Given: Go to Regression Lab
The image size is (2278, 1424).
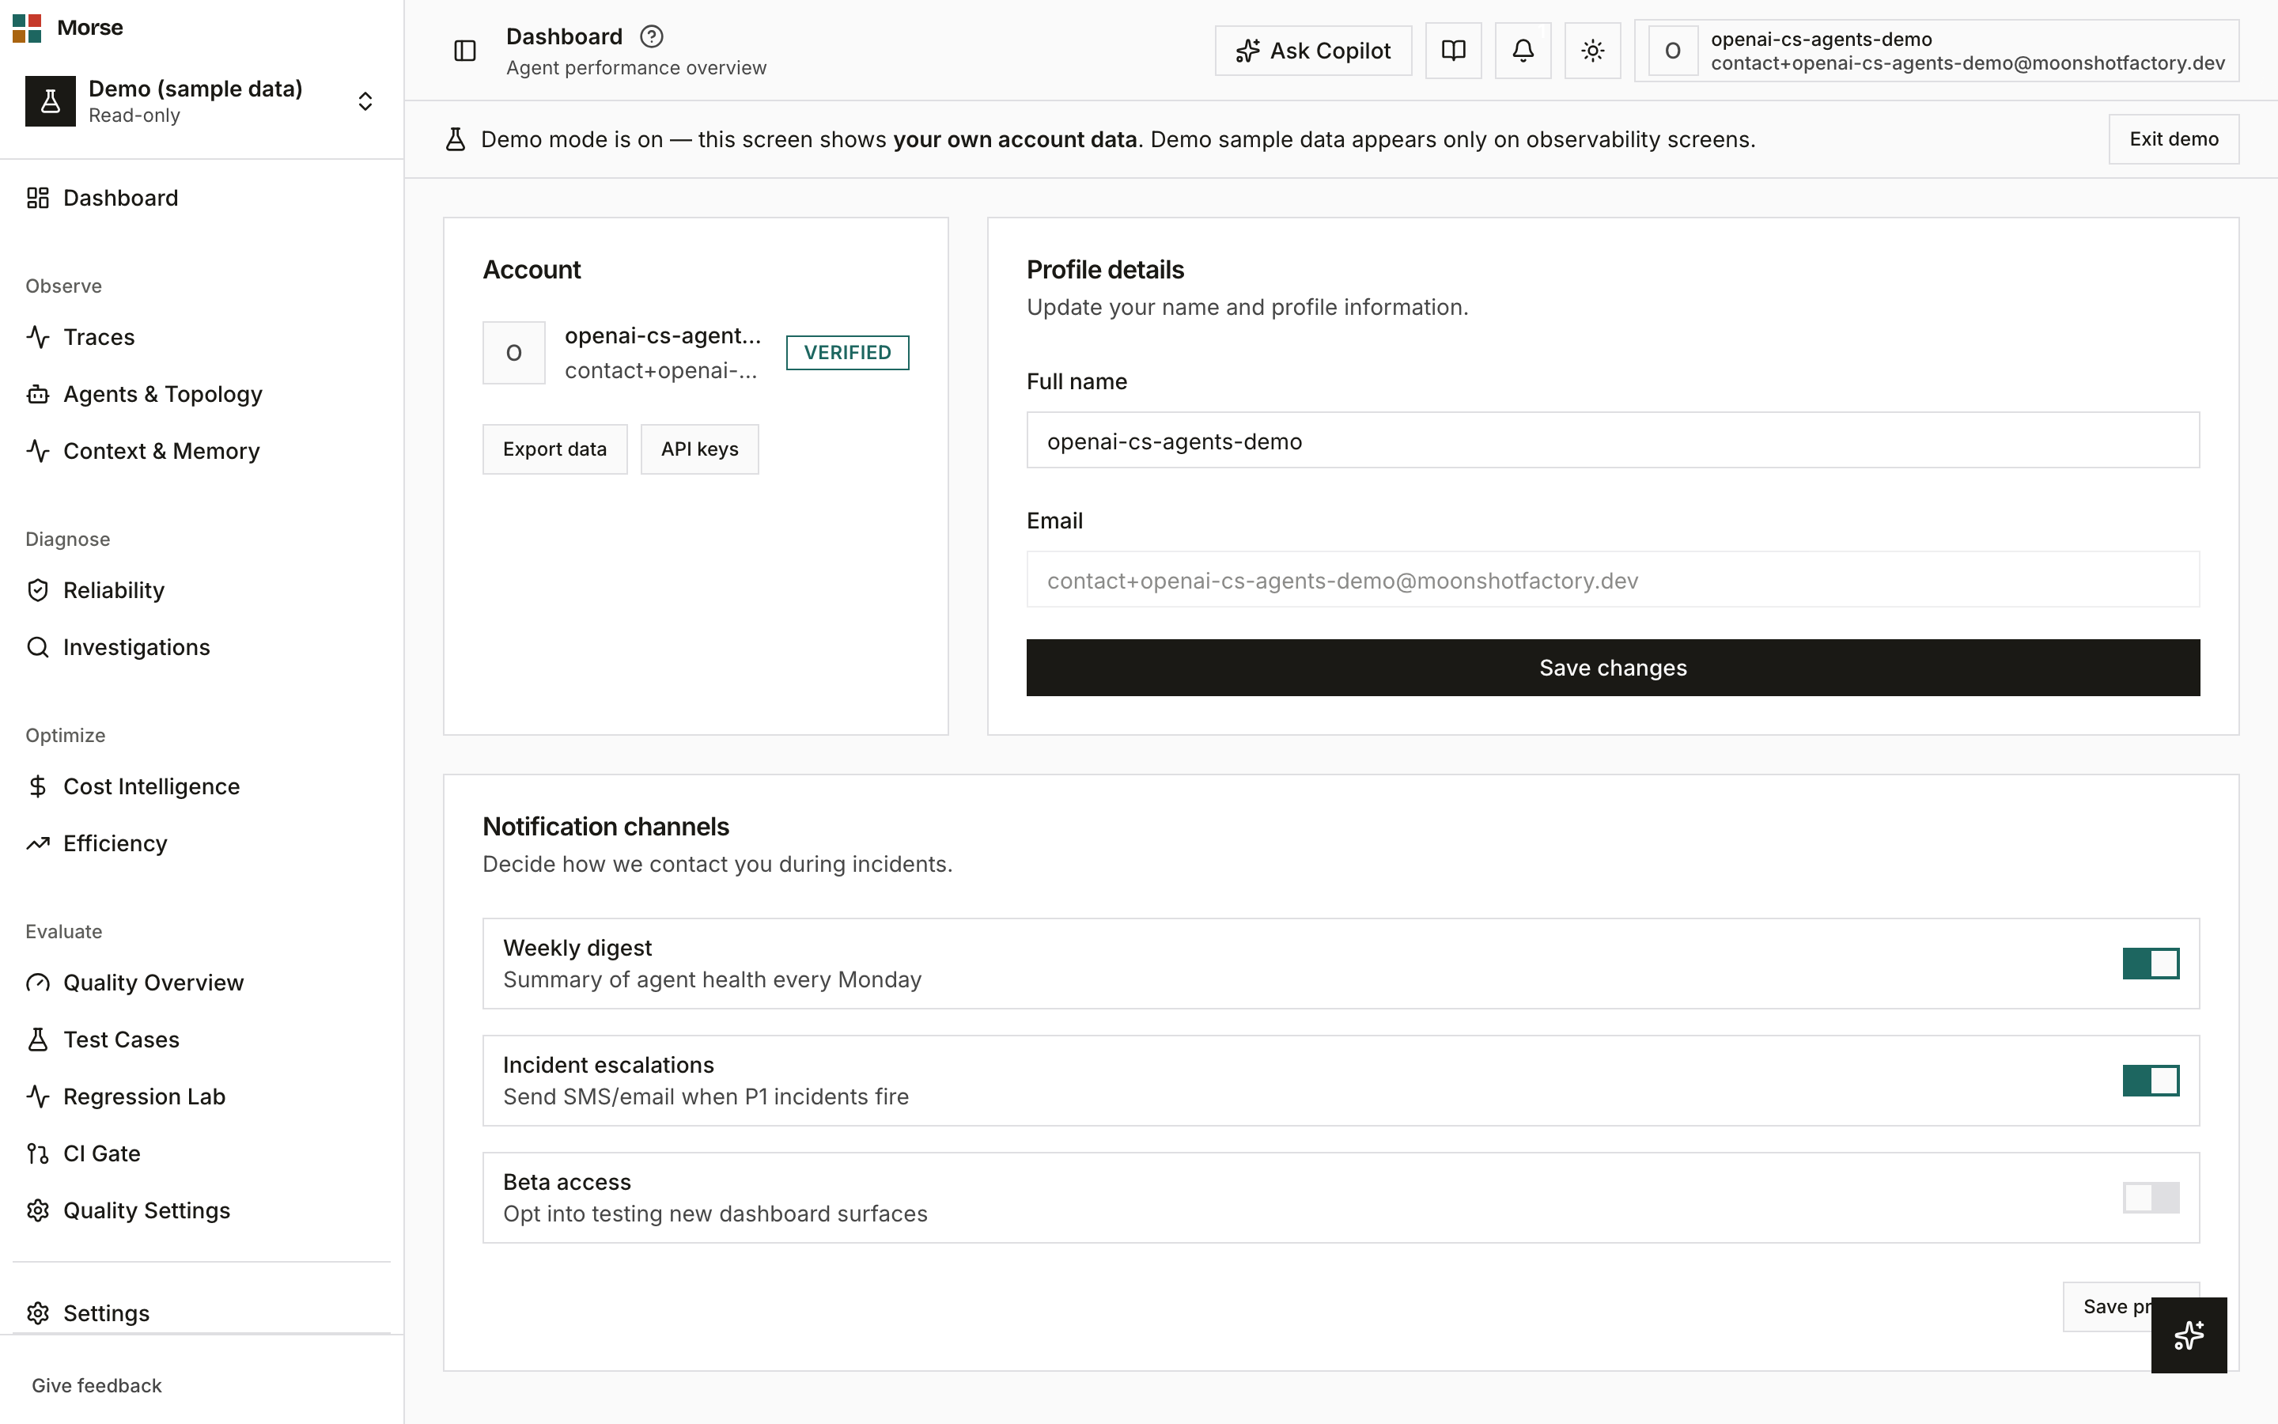Looking at the screenshot, I should 202,1096.
